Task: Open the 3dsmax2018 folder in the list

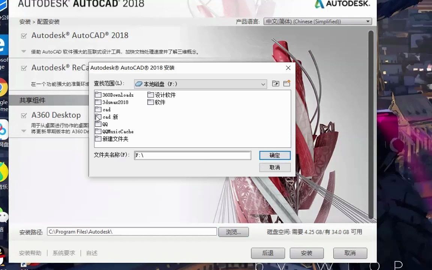Action: tap(115, 102)
